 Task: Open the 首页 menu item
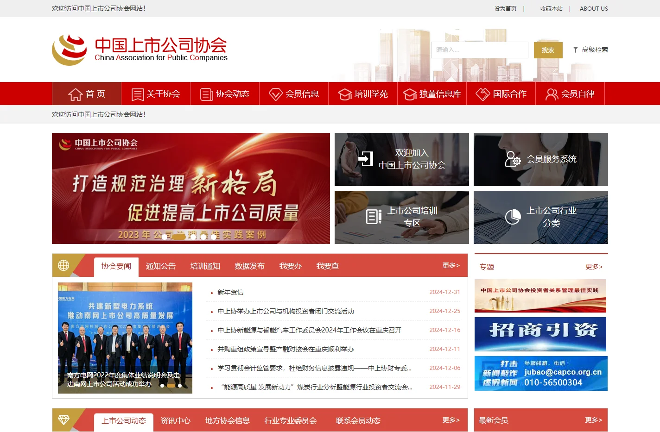point(87,94)
